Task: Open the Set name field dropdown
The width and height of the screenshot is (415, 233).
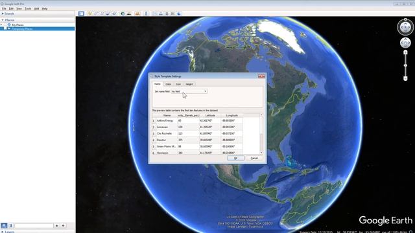Action: coord(189,91)
